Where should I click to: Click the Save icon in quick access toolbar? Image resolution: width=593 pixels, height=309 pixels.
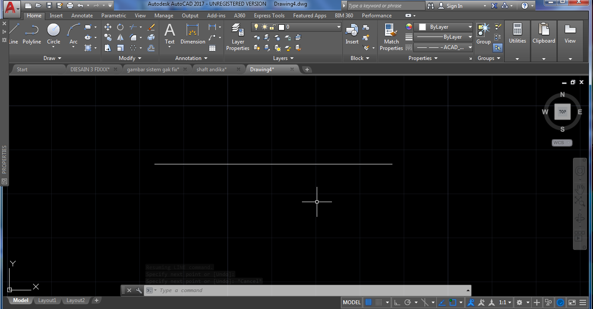[49, 6]
